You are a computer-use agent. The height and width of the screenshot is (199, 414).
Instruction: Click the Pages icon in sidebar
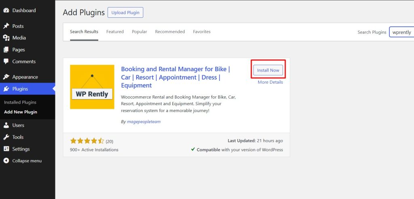coord(6,50)
